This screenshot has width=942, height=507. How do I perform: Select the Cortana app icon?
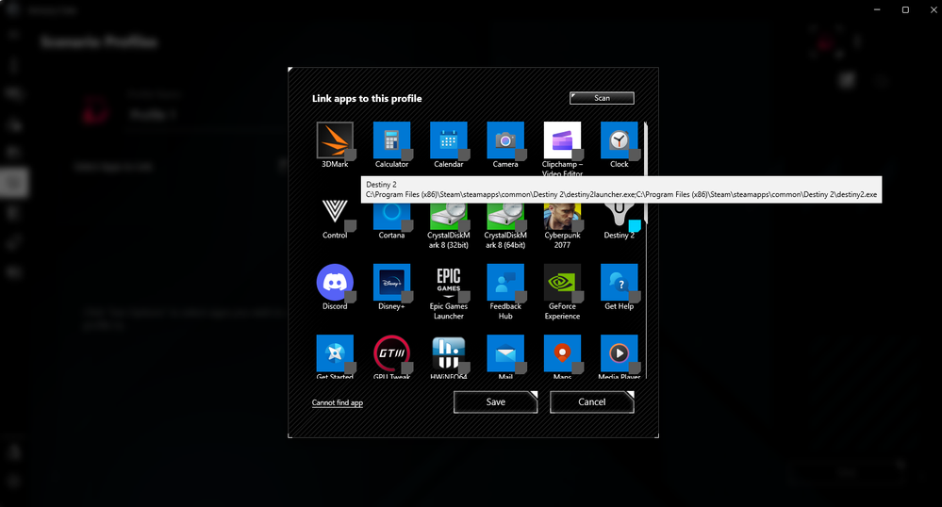pos(391,216)
